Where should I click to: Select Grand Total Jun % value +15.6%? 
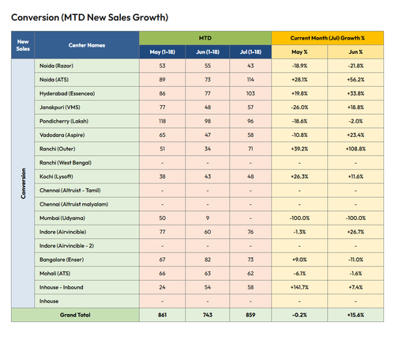(x=355, y=315)
